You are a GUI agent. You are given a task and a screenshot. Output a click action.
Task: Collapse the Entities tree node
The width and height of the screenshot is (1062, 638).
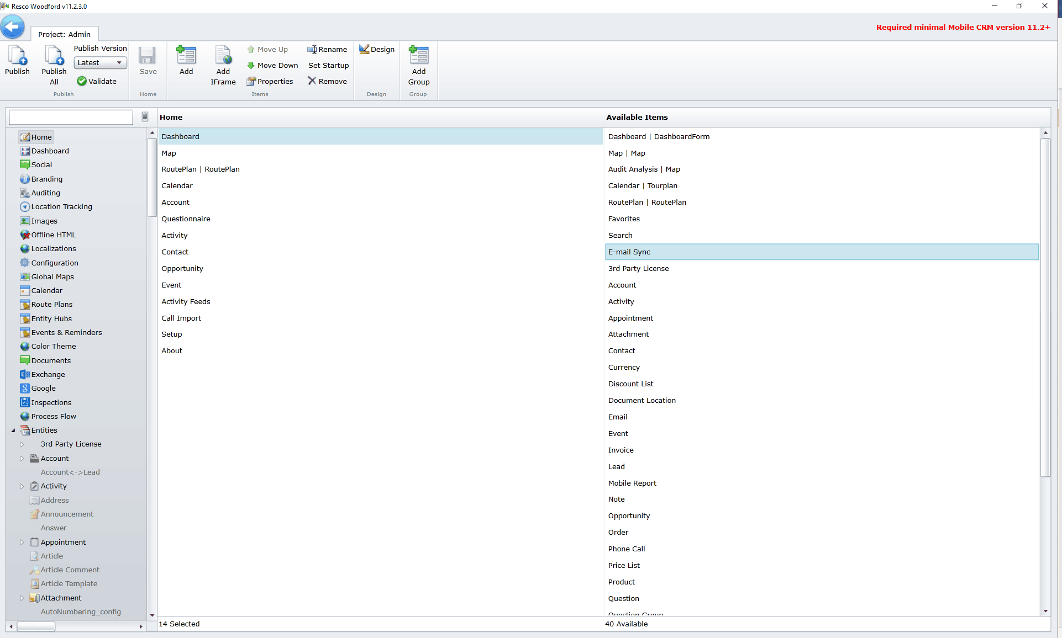(x=13, y=430)
